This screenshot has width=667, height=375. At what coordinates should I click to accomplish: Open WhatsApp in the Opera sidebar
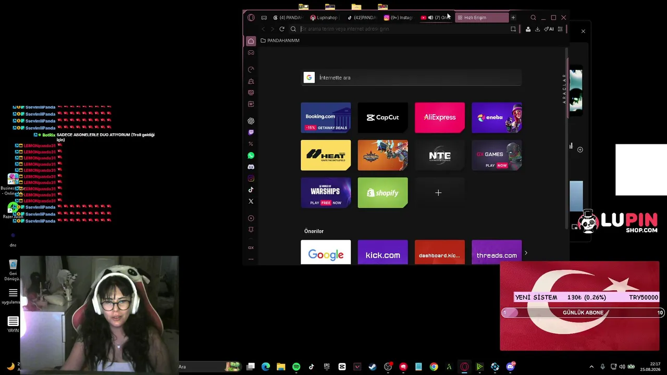(251, 155)
